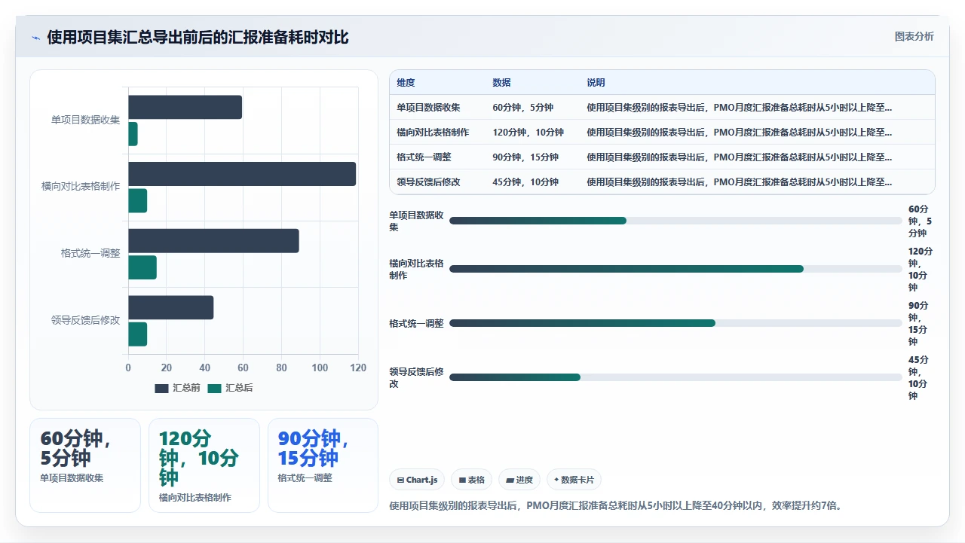The image size is (965, 543).
Task: Click the 领导反馈后修改 progress bar
Action: click(x=675, y=377)
